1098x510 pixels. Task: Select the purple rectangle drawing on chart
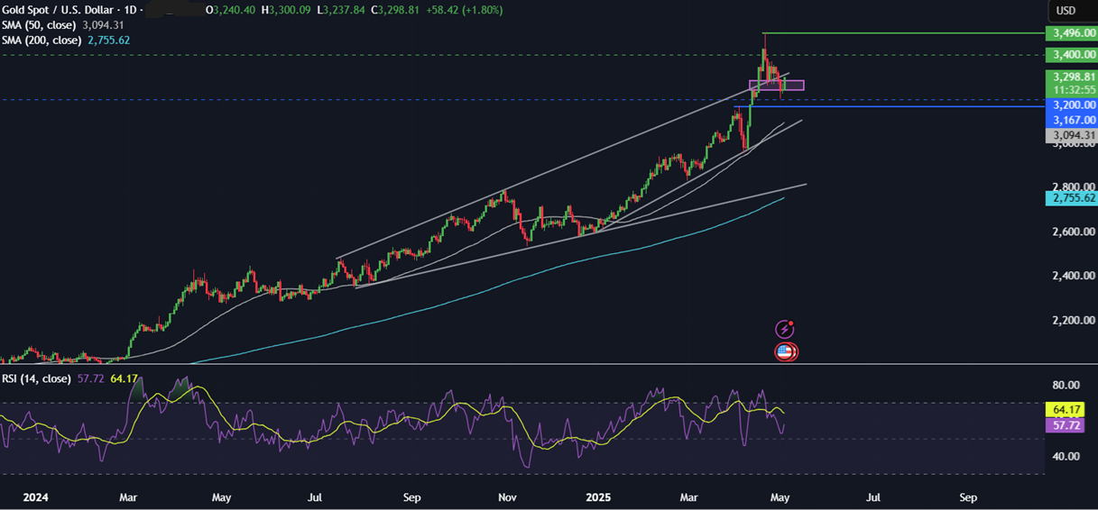777,86
